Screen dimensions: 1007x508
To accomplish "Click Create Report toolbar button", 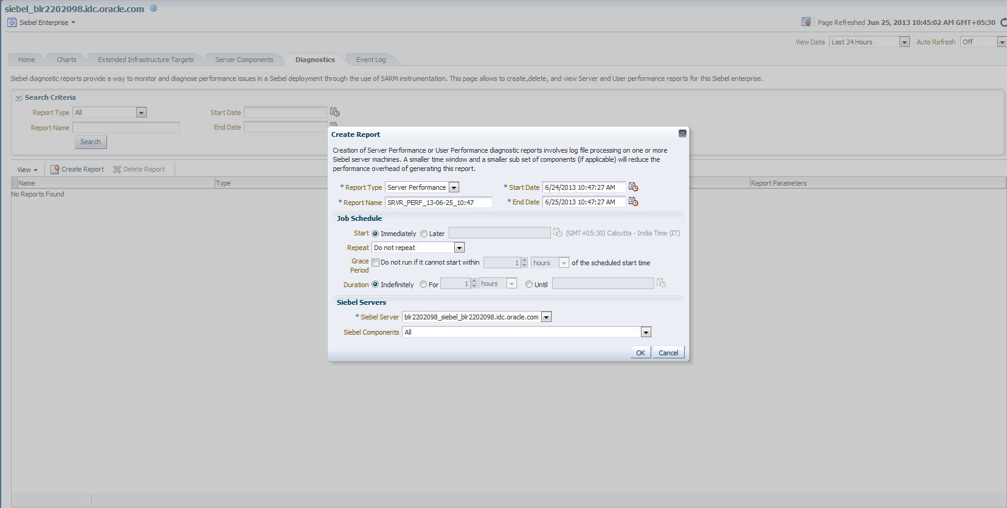I will click(77, 169).
